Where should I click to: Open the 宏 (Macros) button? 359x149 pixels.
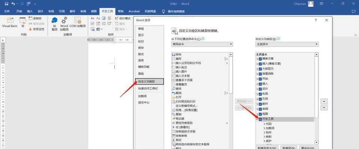[23, 22]
